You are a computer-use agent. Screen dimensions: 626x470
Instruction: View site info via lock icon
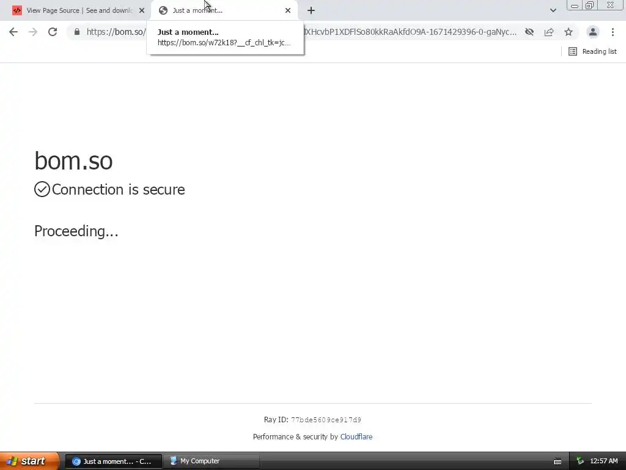point(77,32)
